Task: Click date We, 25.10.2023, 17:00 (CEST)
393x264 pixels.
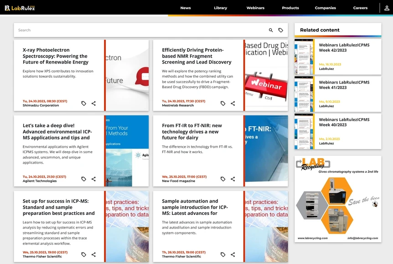Action: (184, 177)
